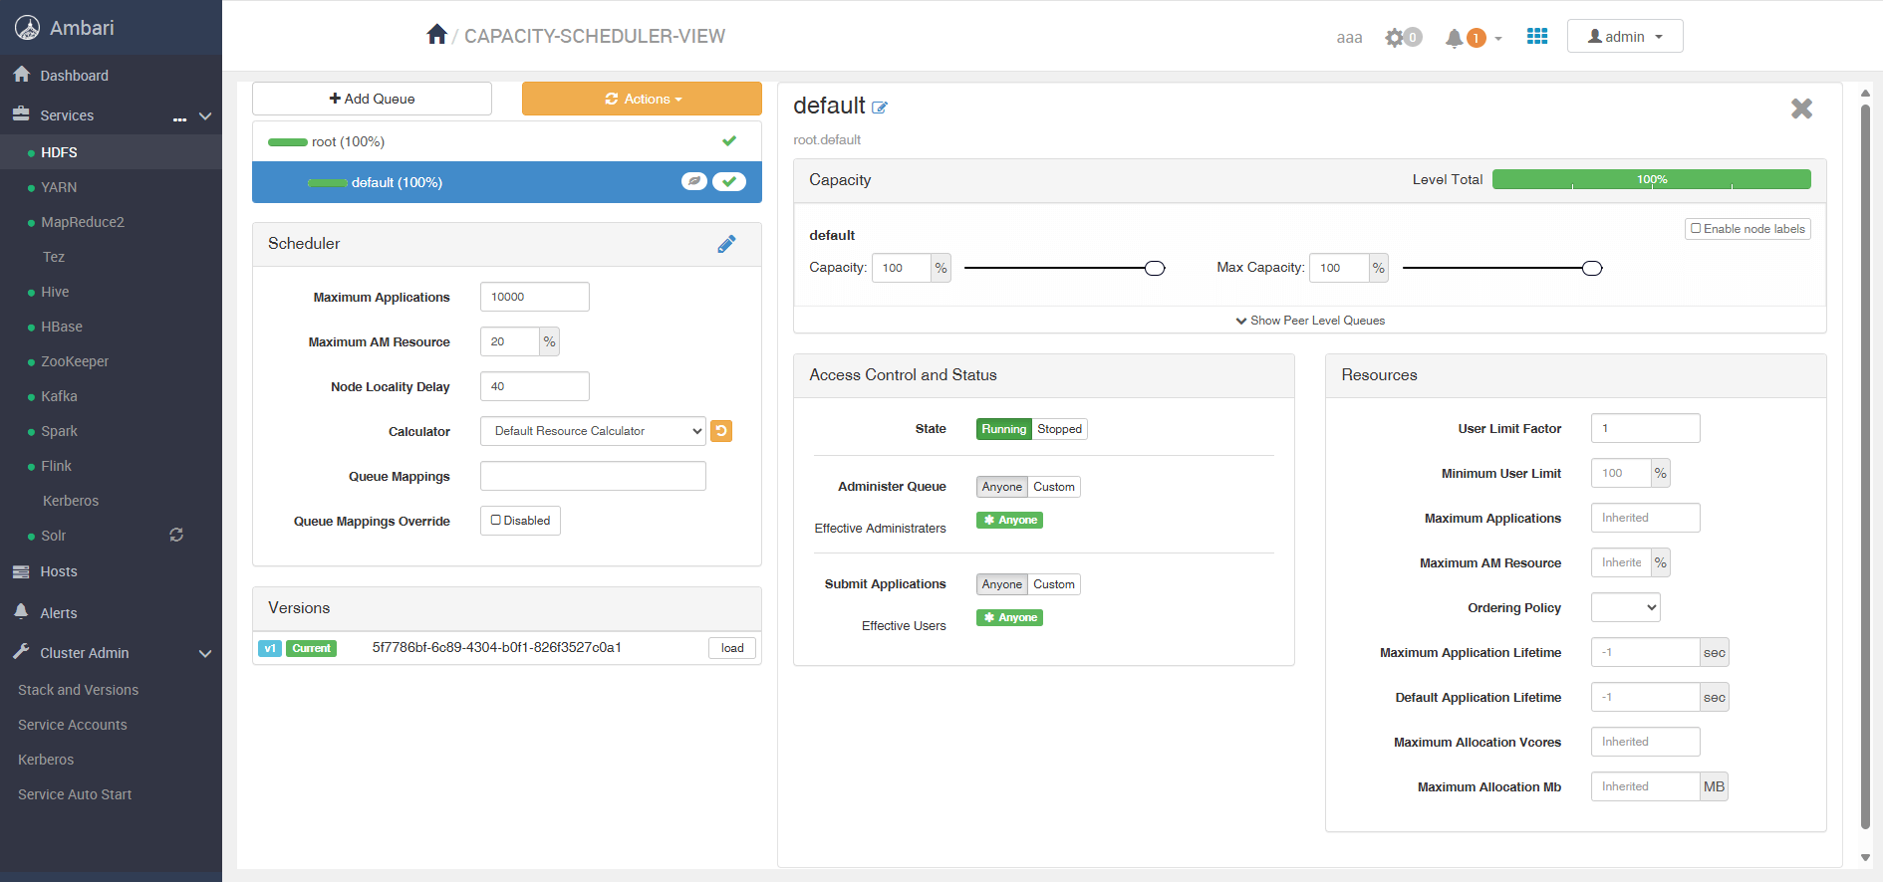This screenshot has height=882, width=1883.
Task: Click the alerts bell icon
Action: 1455,38
